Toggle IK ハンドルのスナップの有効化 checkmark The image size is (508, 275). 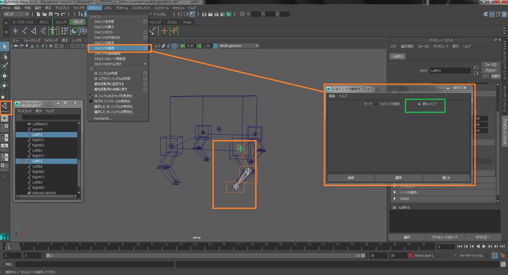[x=91, y=96]
